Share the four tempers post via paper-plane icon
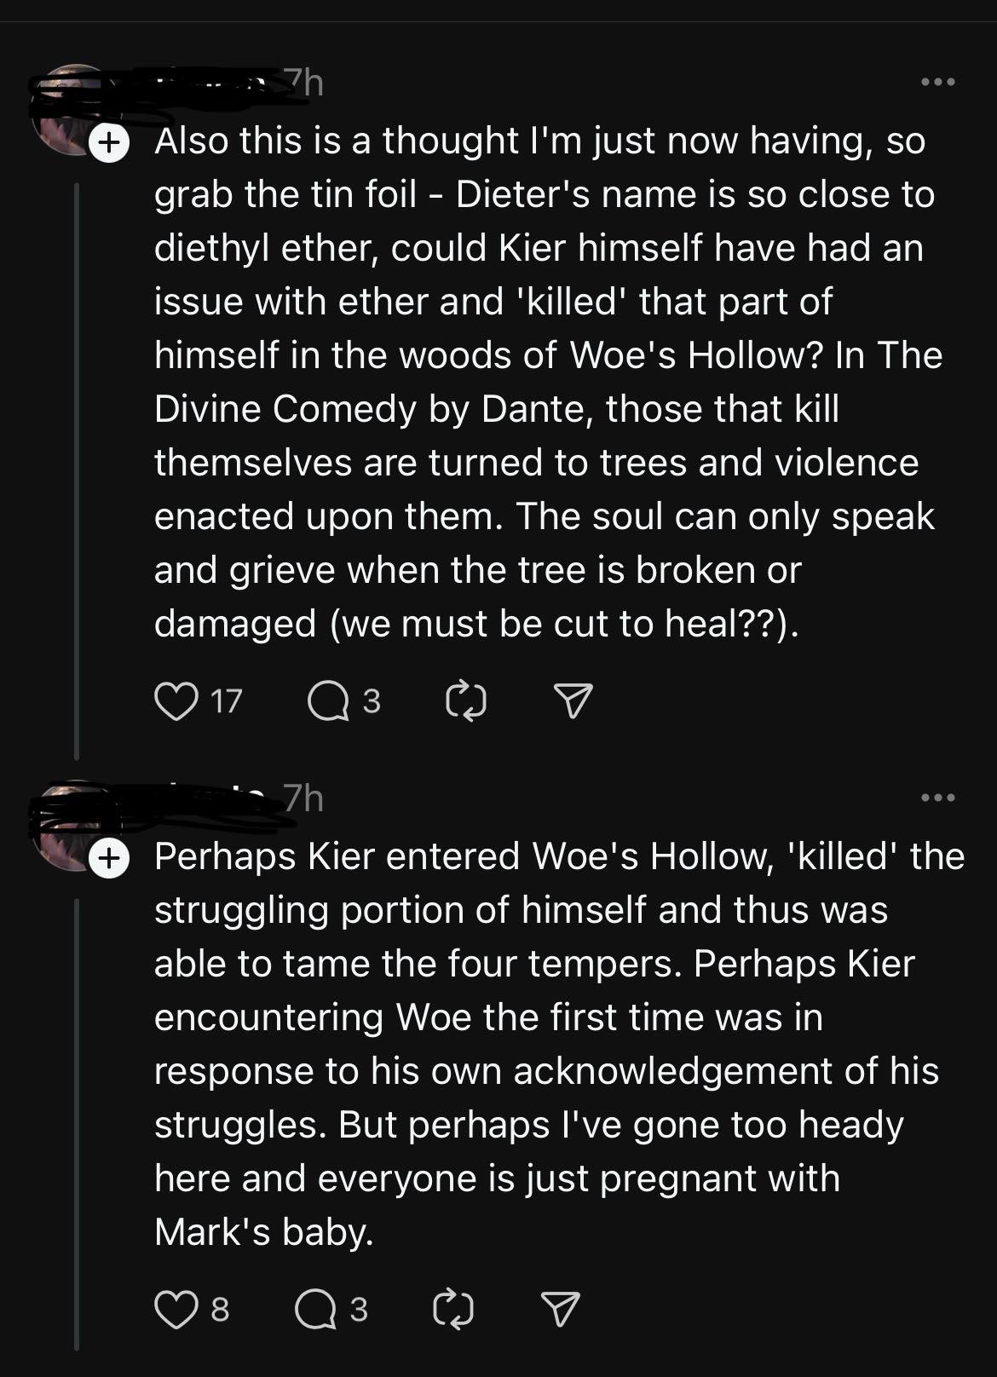The height and width of the screenshot is (1377, 997). click(x=561, y=1309)
